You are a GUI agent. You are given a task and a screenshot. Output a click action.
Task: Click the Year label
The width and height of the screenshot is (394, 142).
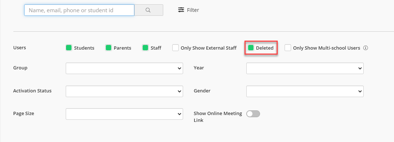199,68
